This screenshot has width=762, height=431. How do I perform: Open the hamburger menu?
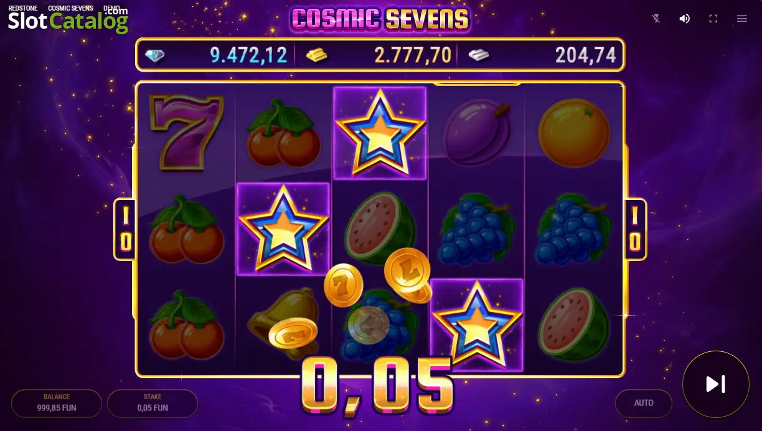pos(741,19)
